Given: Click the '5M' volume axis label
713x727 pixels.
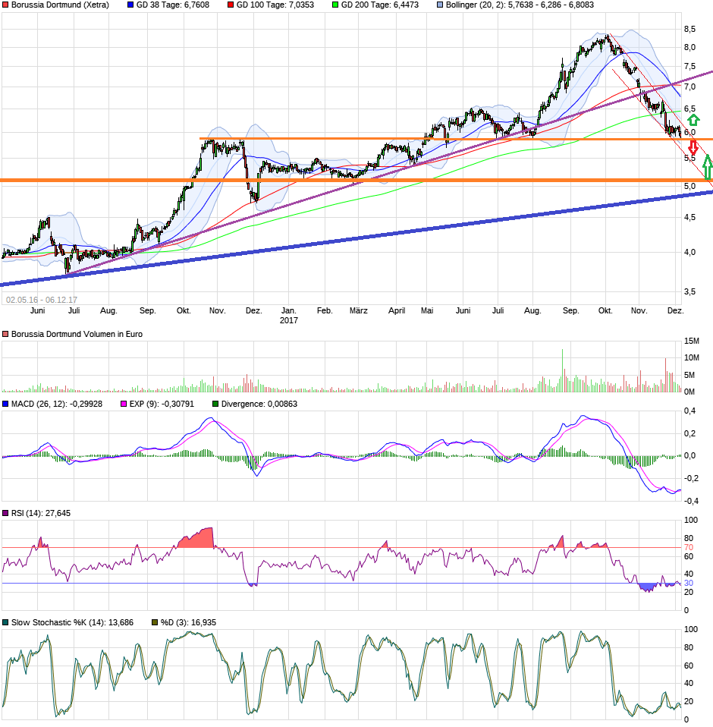Looking at the screenshot, I should click(x=689, y=375).
